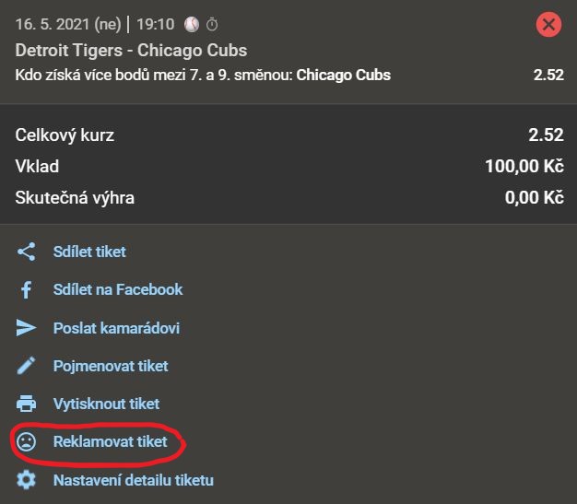Screen dimensions: 577x504
Task: Click the stopwatch icon beside the time
Action: (213, 25)
